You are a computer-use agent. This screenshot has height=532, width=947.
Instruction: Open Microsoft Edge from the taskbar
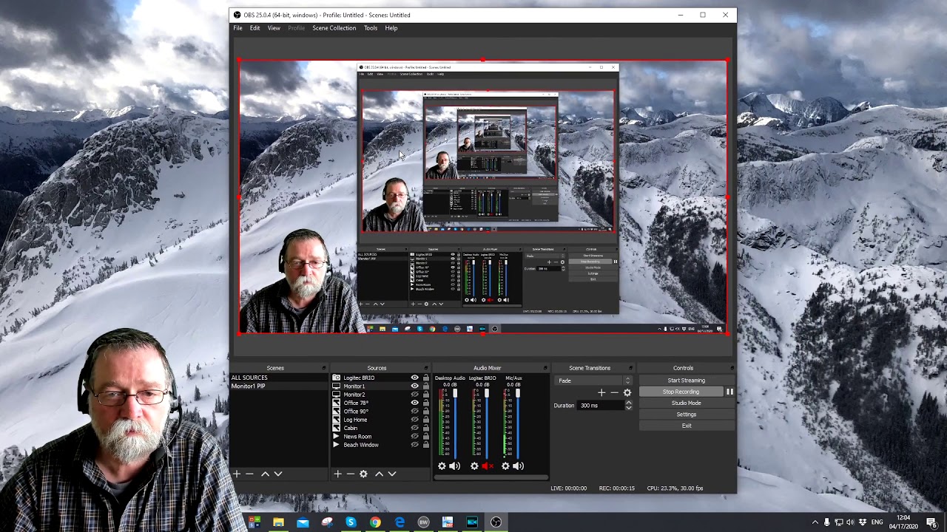[400, 522]
